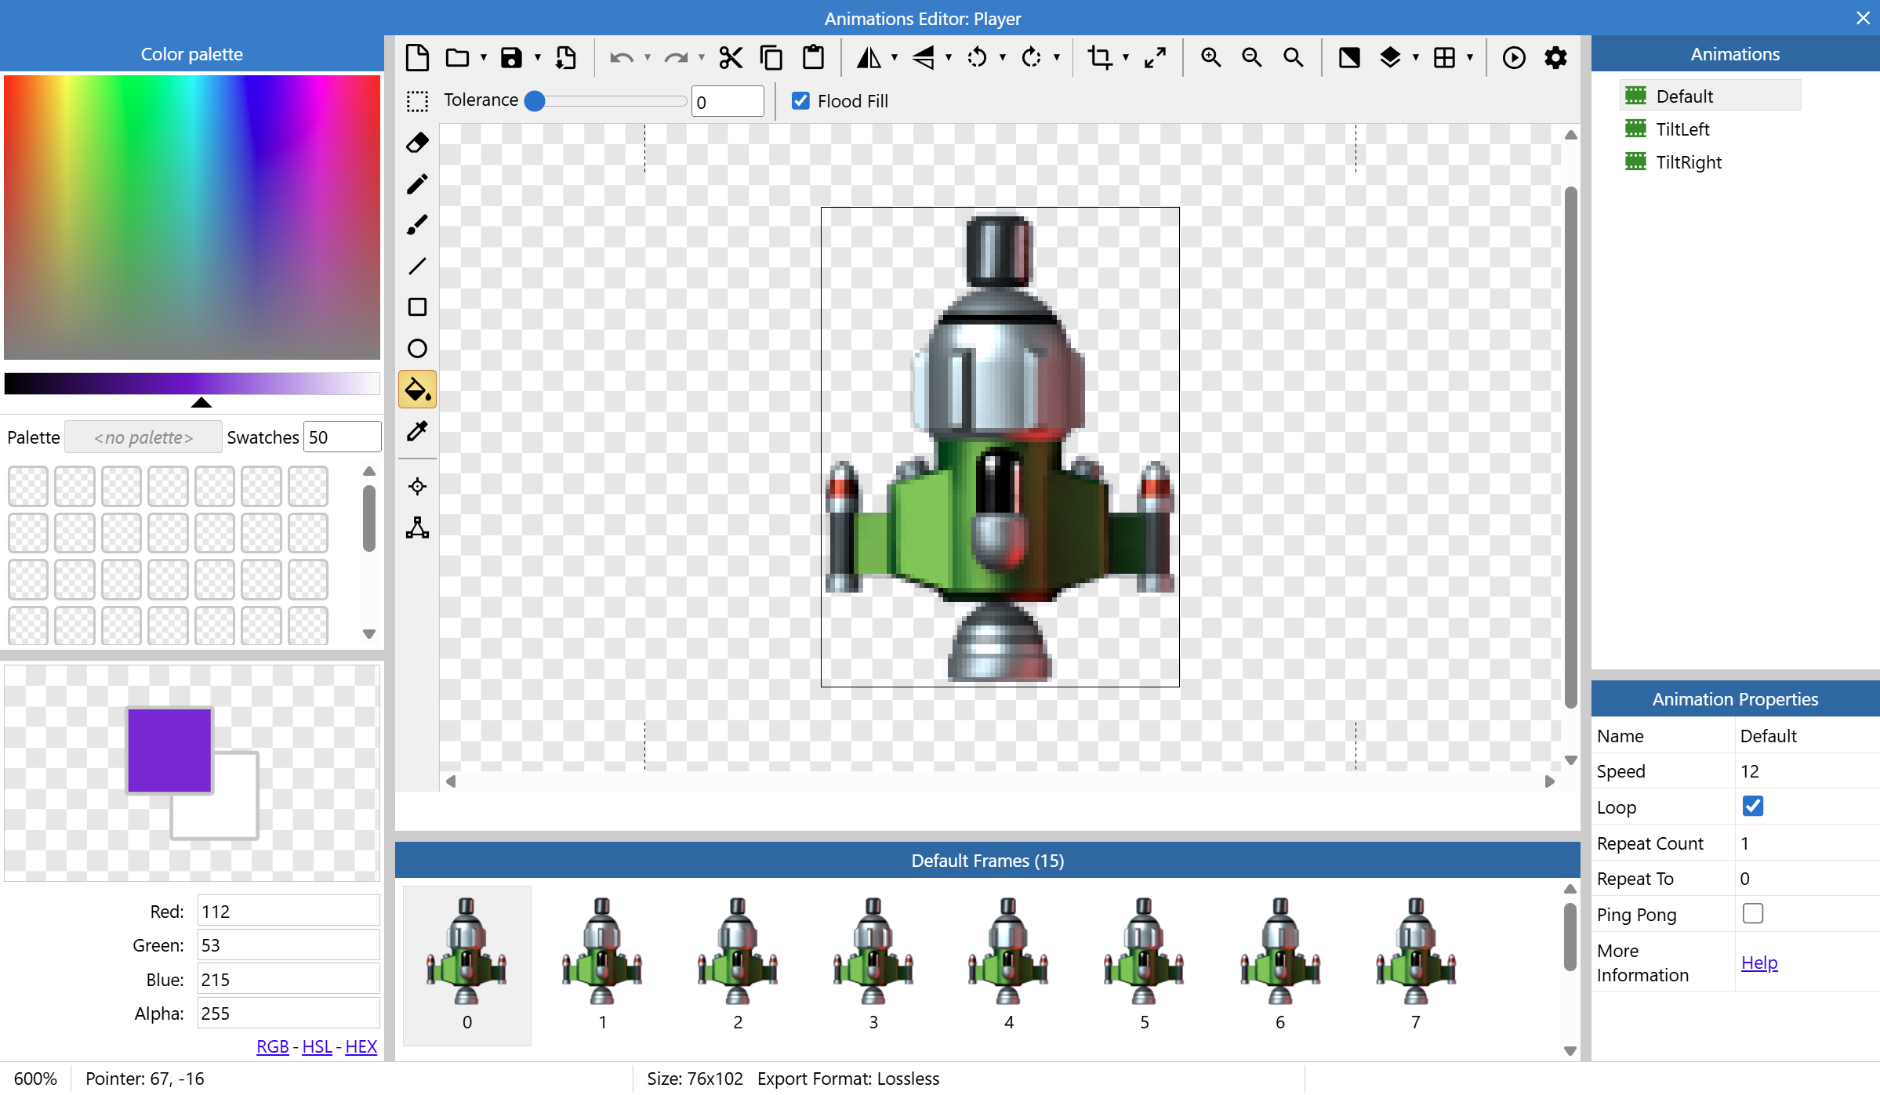
Task: Select the rectangular selection tool
Action: point(417,101)
